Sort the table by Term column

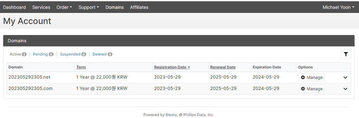81,67
